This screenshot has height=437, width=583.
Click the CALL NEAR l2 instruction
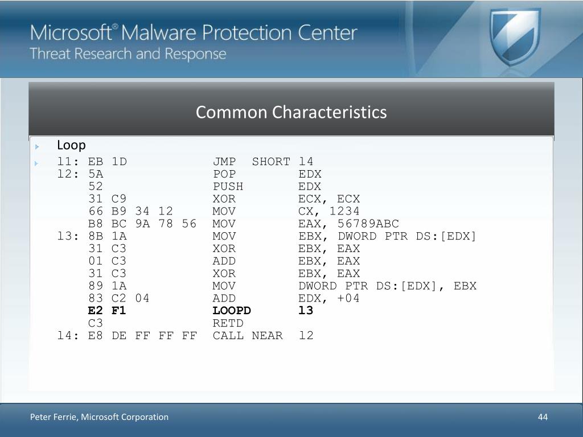coord(263,336)
